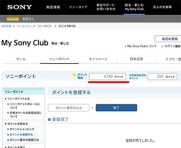Open the My Sony Clubについて link
The width and height of the screenshot is (181, 148).
(x=142, y=46)
